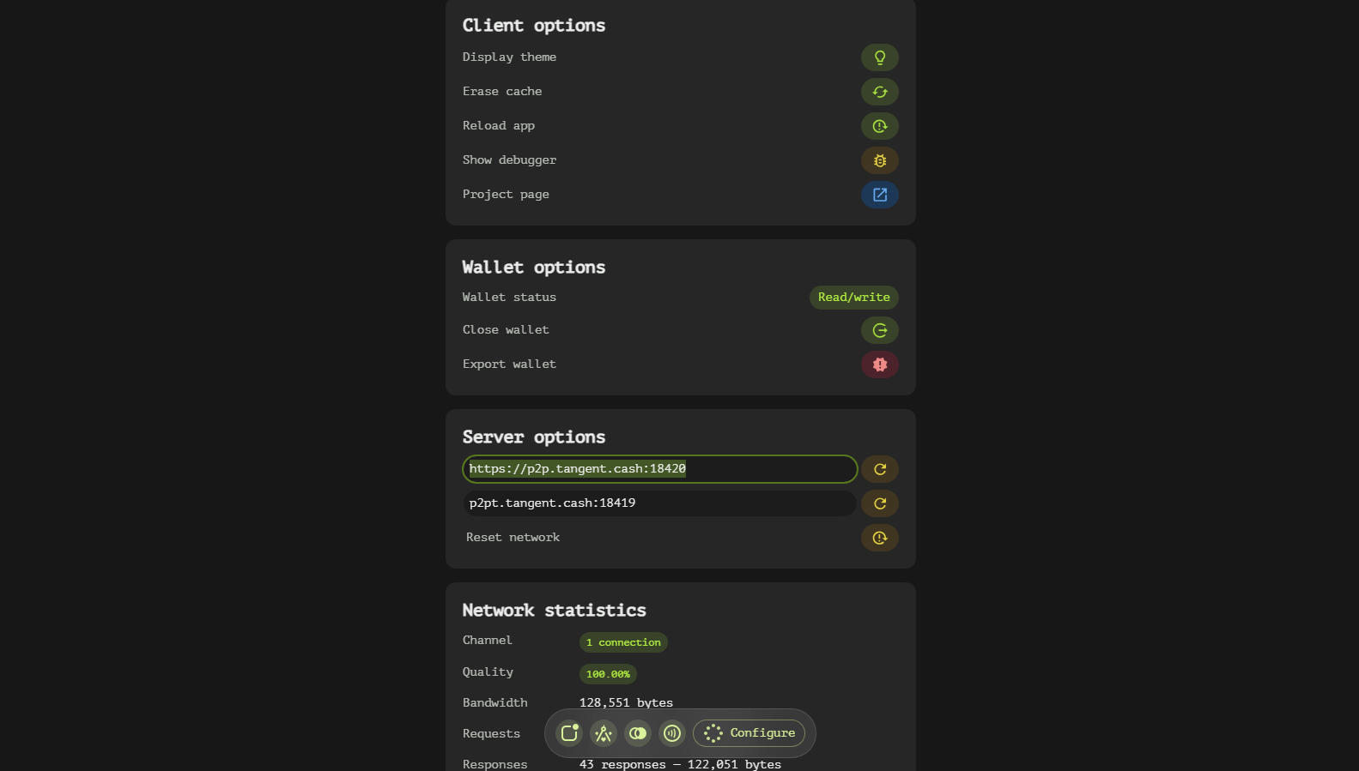Toggle the display theme lightbulb button
The image size is (1359, 771).
click(879, 57)
